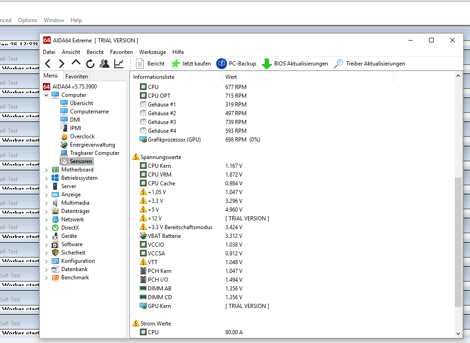Image resolution: width=470 pixels, height=343 pixels.
Task: Open Treiber Aktualisierungen with the magnifier
Action: (369, 64)
